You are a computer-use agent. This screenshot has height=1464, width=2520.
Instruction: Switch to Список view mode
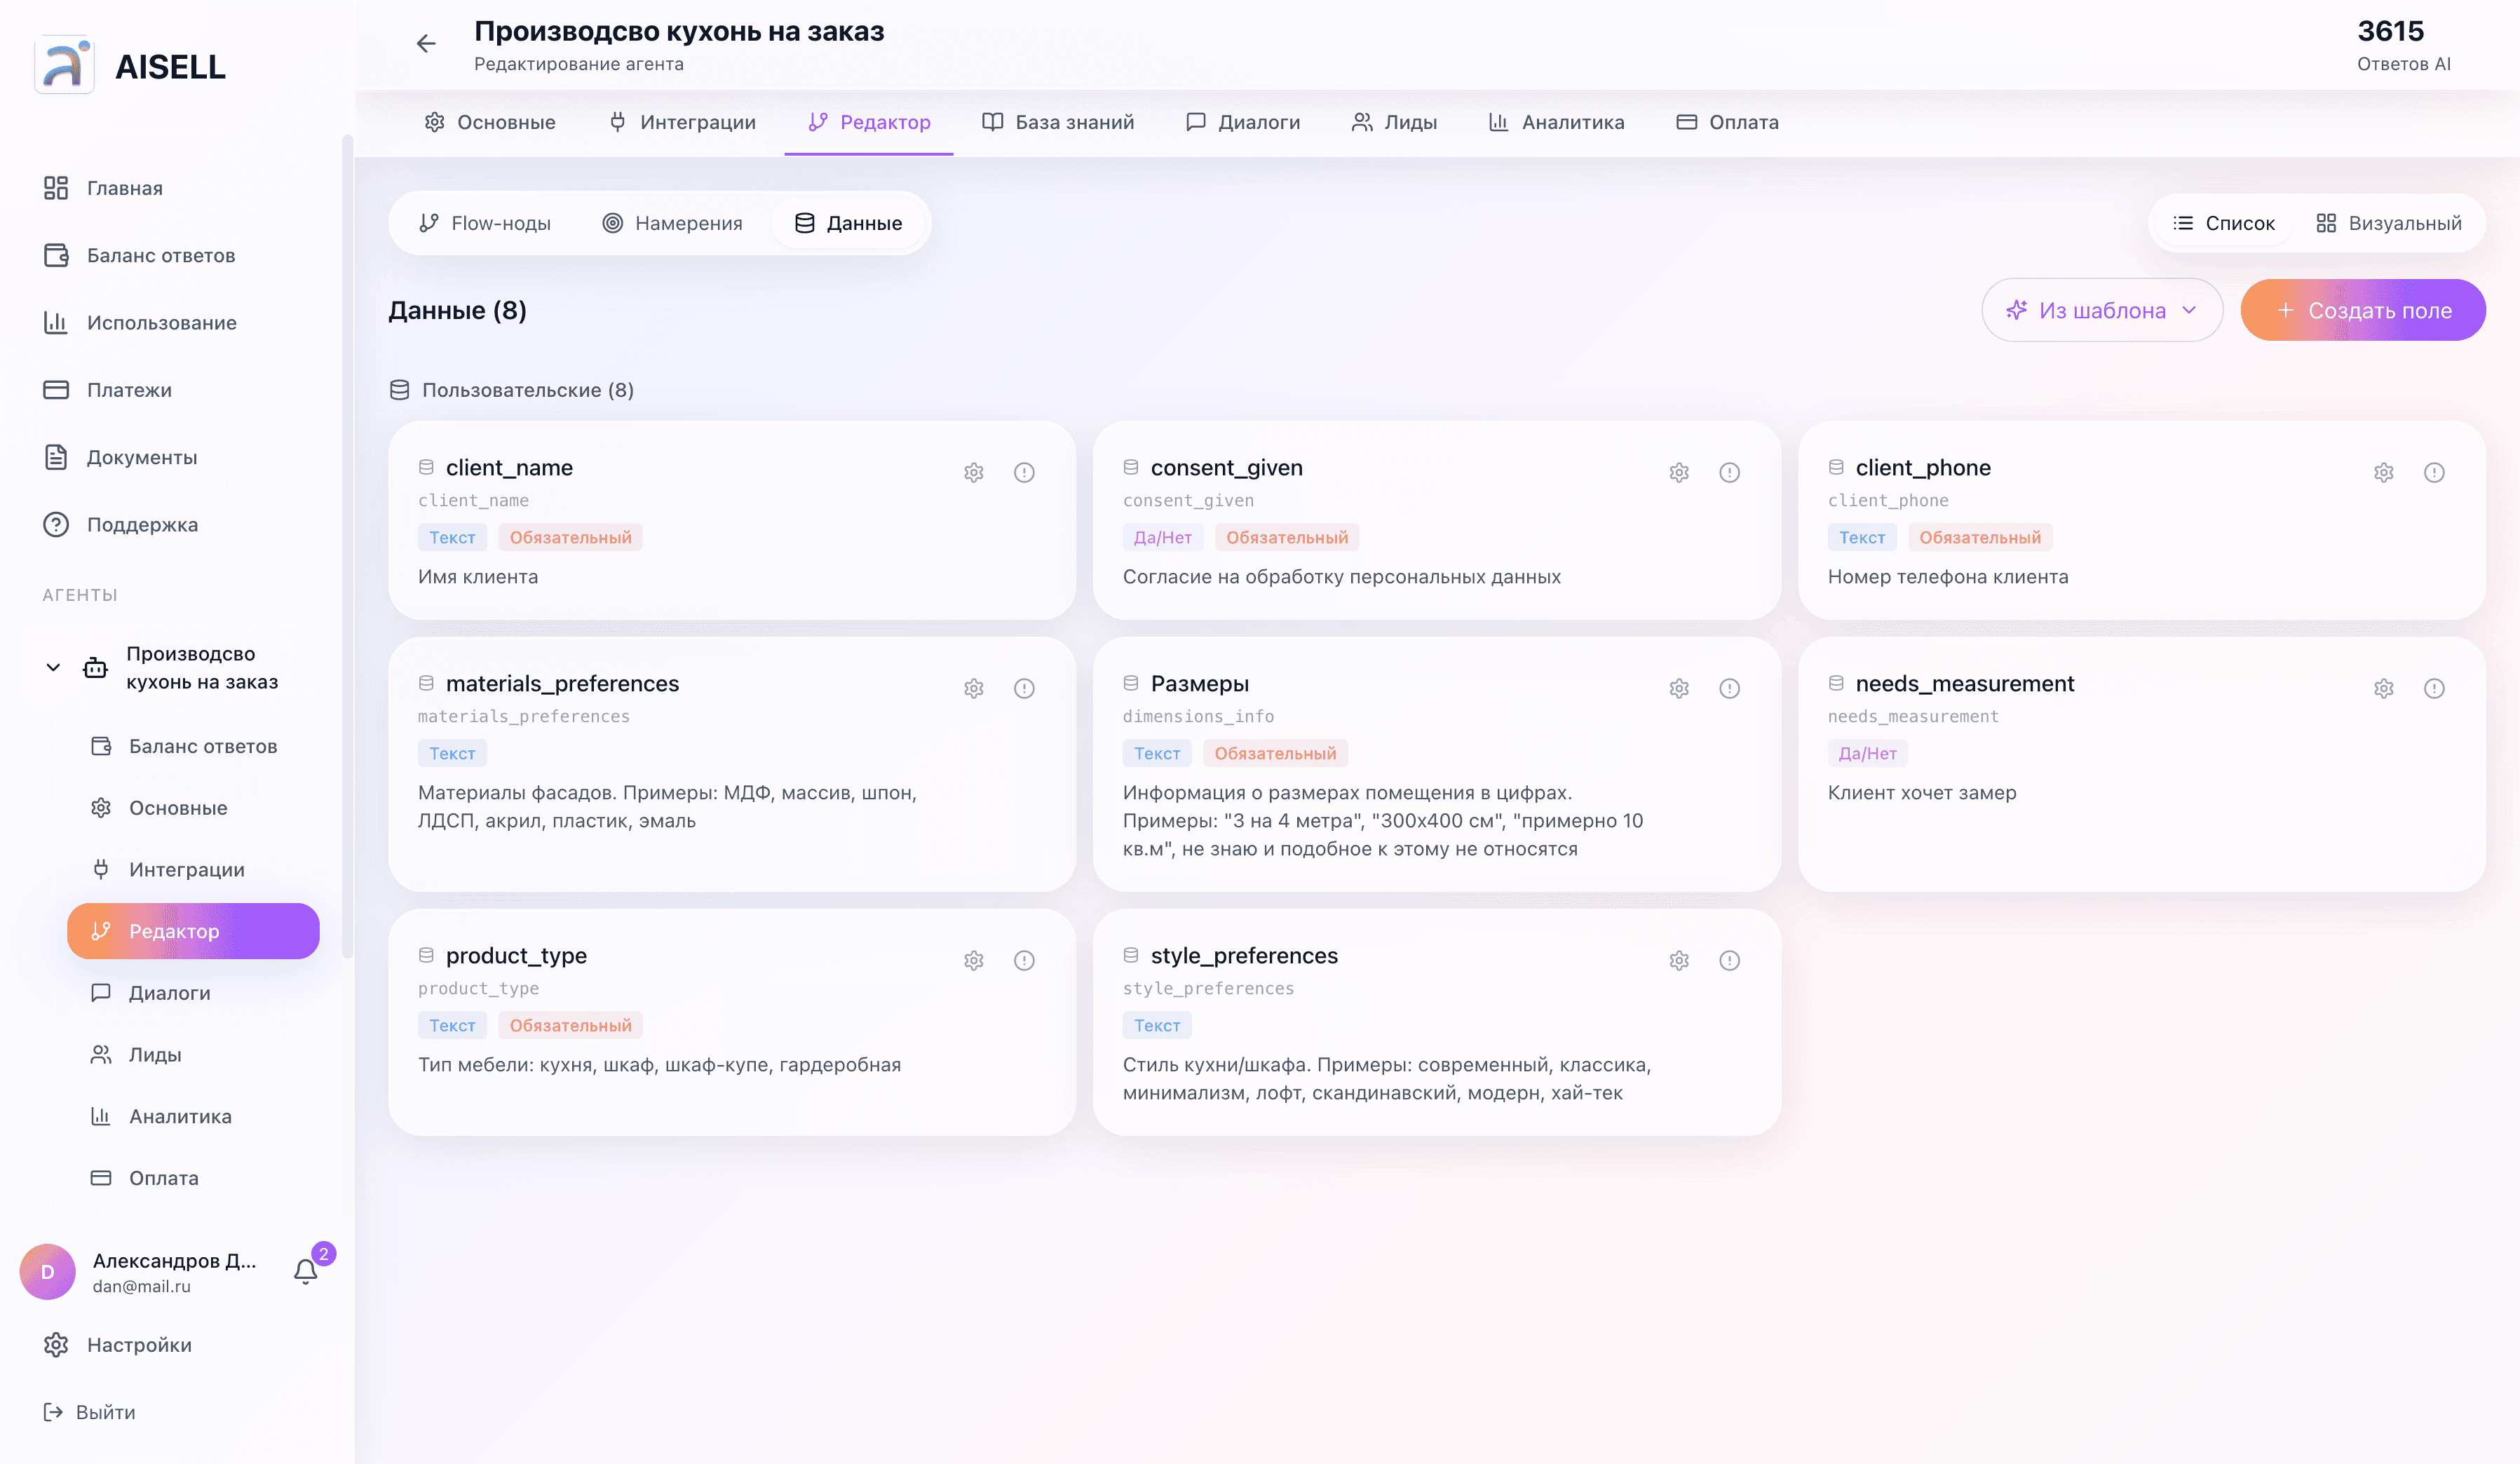click(x=2224, y=223)
